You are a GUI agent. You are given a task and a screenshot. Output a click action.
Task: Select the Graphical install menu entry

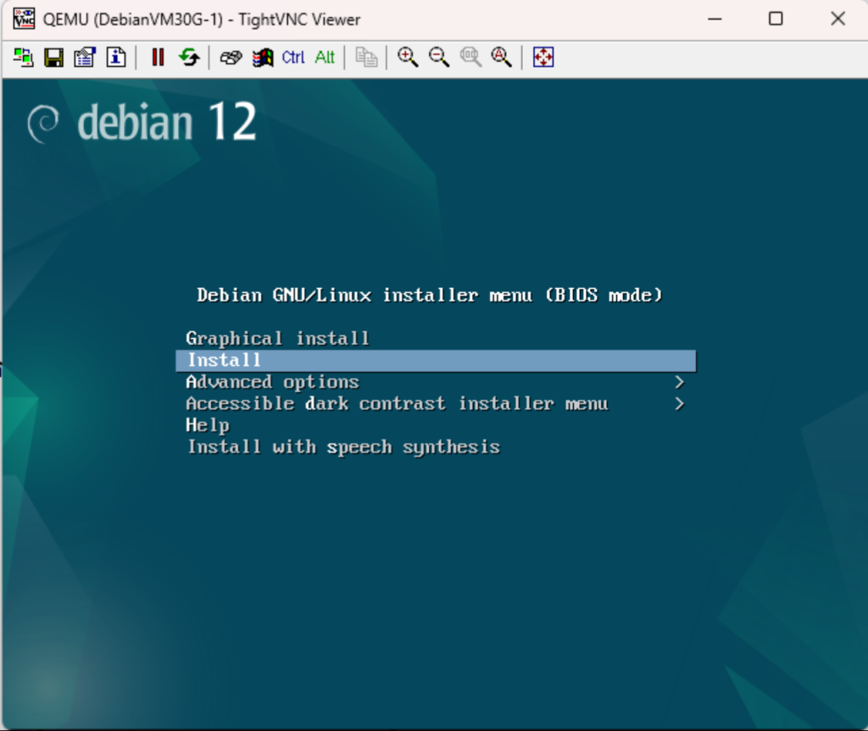277,339
